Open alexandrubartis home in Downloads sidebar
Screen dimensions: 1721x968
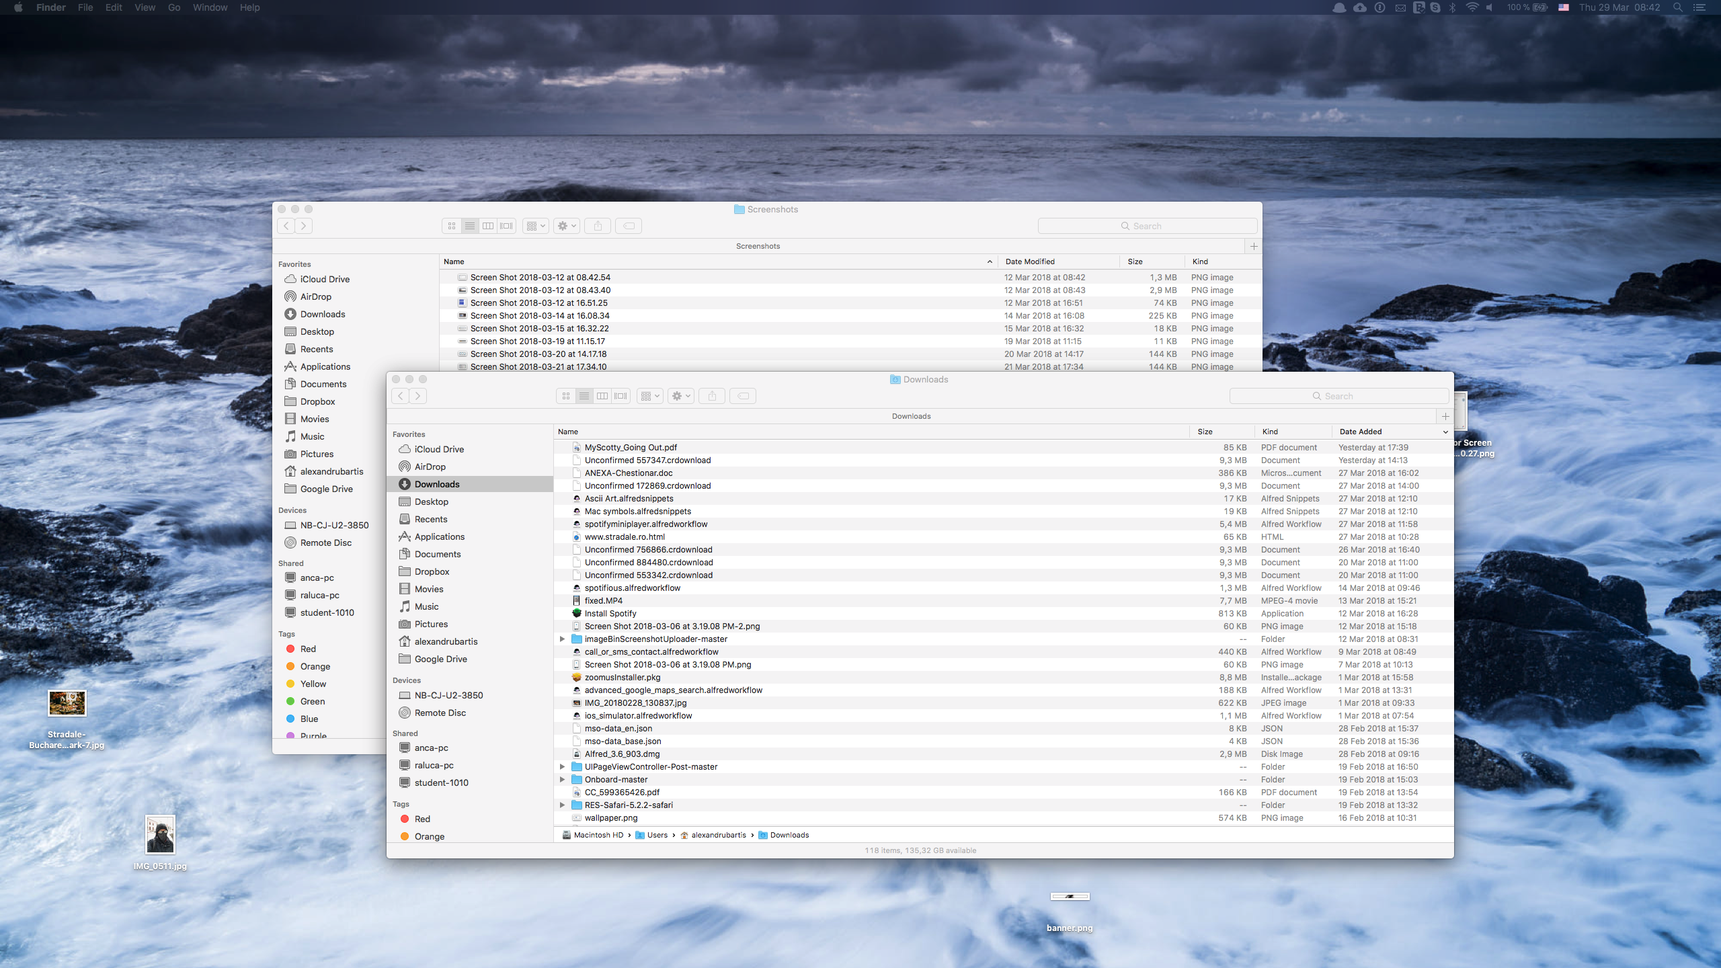click(470, 641)
